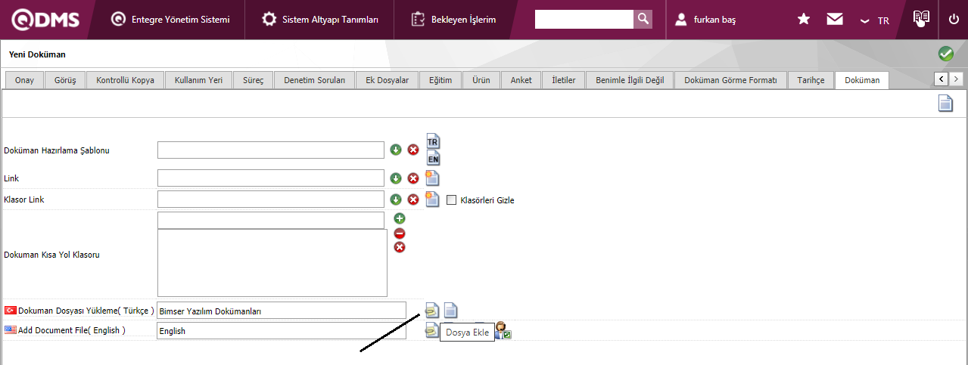Click the Link text input field
The image size is (968, 365).
pos(270,178)
